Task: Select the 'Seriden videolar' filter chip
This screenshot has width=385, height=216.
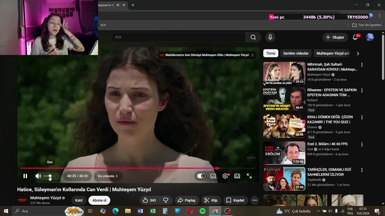Action: [x=296, y=53]
